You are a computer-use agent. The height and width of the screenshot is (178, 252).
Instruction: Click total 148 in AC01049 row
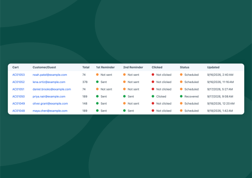(x=85, y=104)
